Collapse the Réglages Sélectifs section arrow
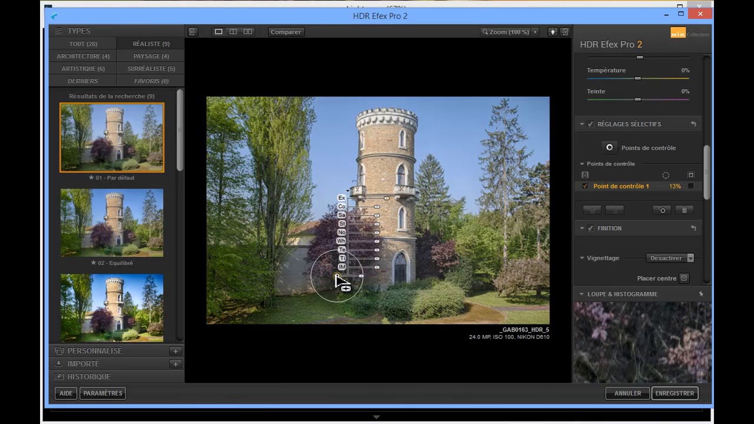The height and width of the screenshot is (424, 754). (x=582, y=124)
